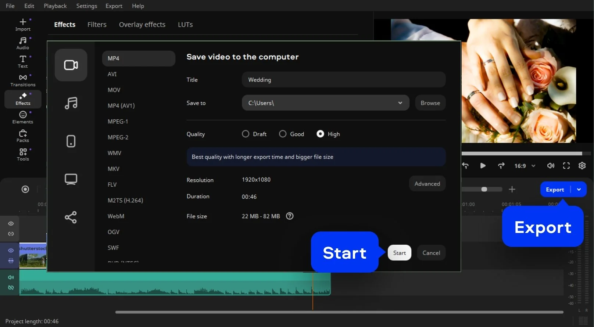Click the Title field containing Wedding
Screen dimensions: 594x327
tap(343, 80)
